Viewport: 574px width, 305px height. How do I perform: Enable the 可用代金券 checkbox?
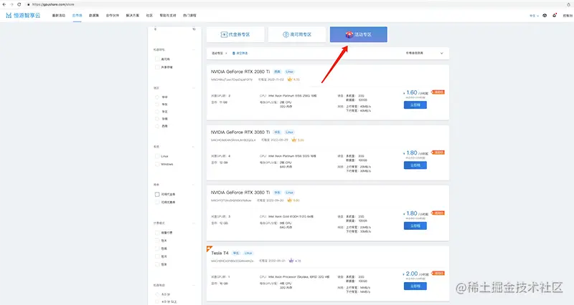click(157, 194)
